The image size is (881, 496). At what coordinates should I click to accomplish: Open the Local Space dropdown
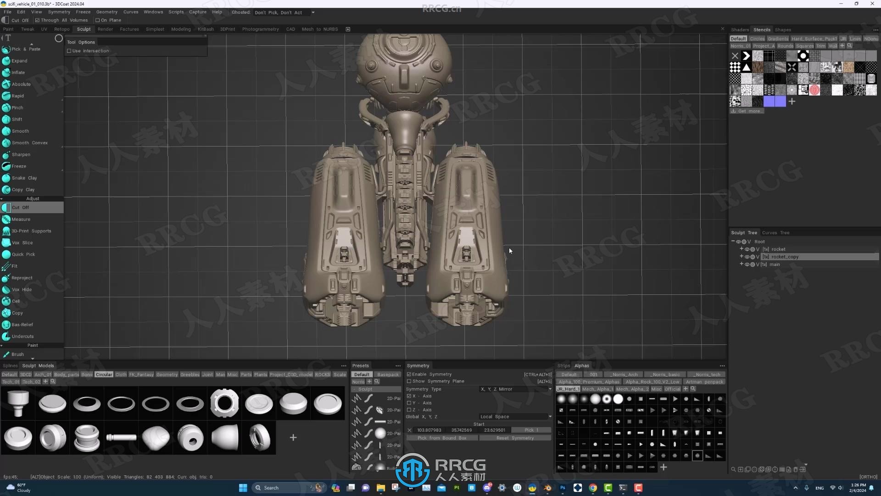pyautogui.click(x=515, y=417)
